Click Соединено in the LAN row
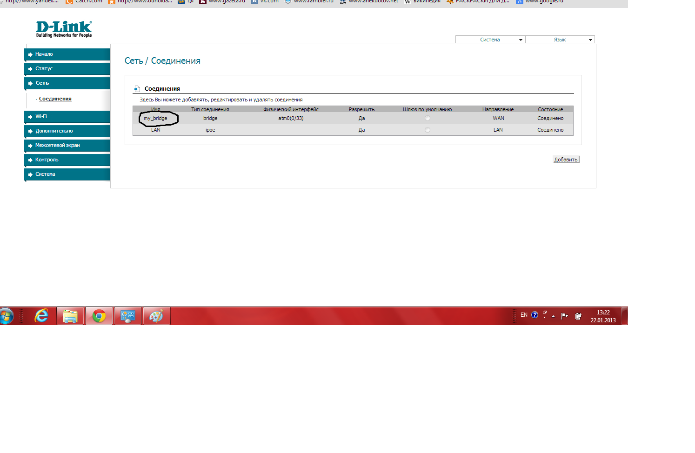 (550, 130)
